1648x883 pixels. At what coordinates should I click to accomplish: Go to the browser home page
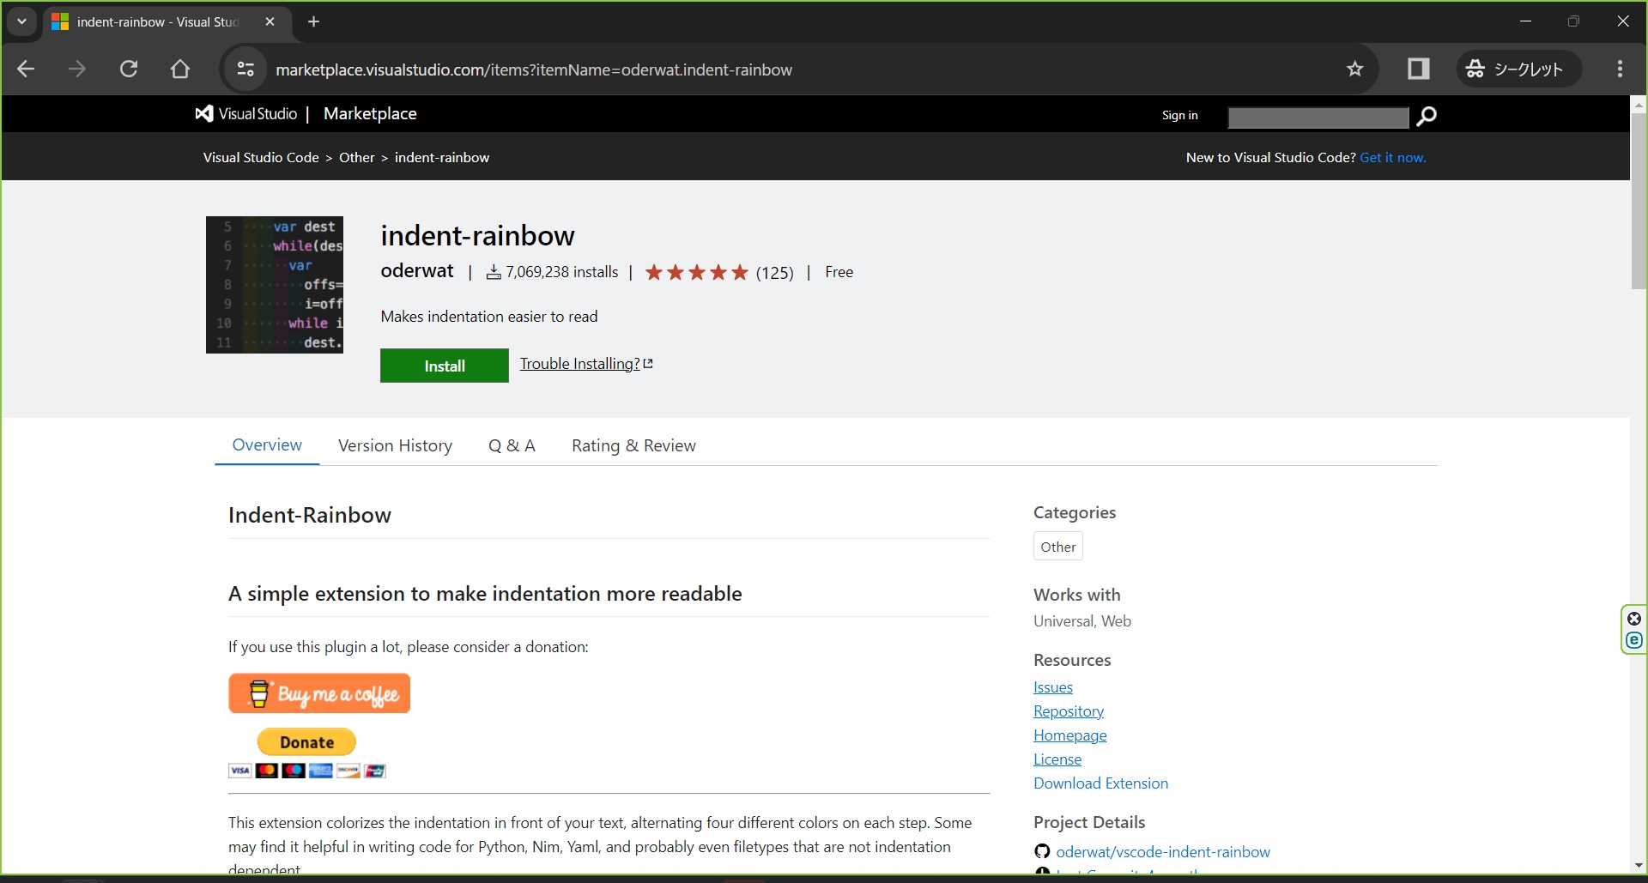(x=180, y=70)
